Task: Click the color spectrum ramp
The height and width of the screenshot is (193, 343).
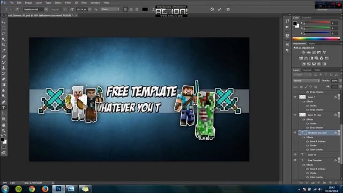Action: point(316,39)
